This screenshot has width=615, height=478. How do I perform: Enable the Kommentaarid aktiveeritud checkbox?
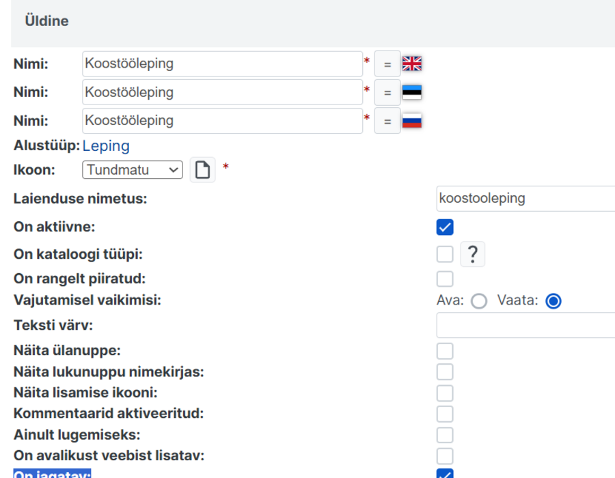pos(445,414)
